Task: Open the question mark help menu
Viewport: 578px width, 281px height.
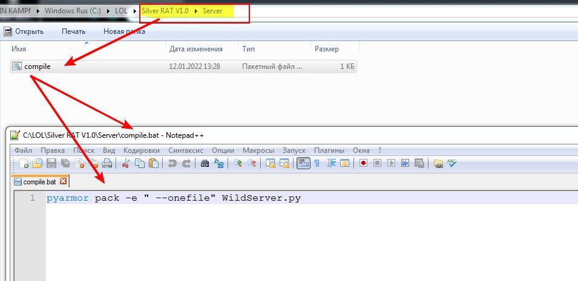Action: (379, 150)
